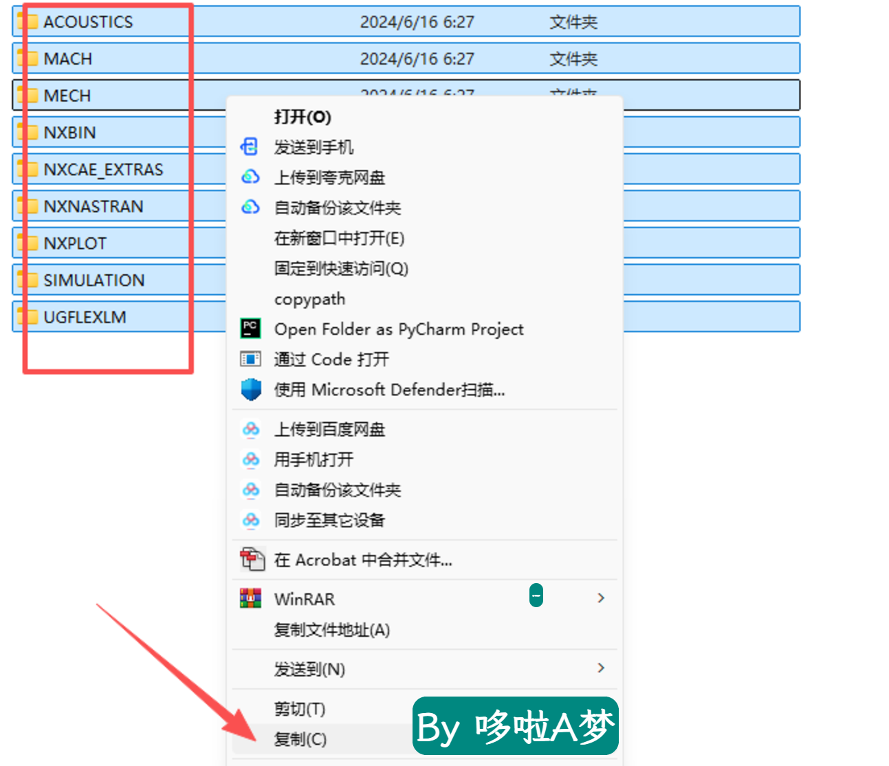Click the Baidu icon beside 同步至其它设备
This screenshot has width=889, height=766.
coord(251,521)
